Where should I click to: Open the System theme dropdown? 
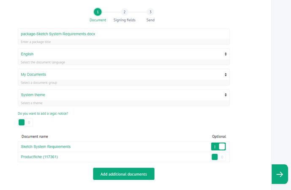point(123,95)
